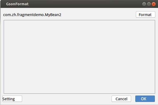The height and width of the screenshot is (105, 158).
Task: Cancel the GsonFormat dialog
Action: 121,99
